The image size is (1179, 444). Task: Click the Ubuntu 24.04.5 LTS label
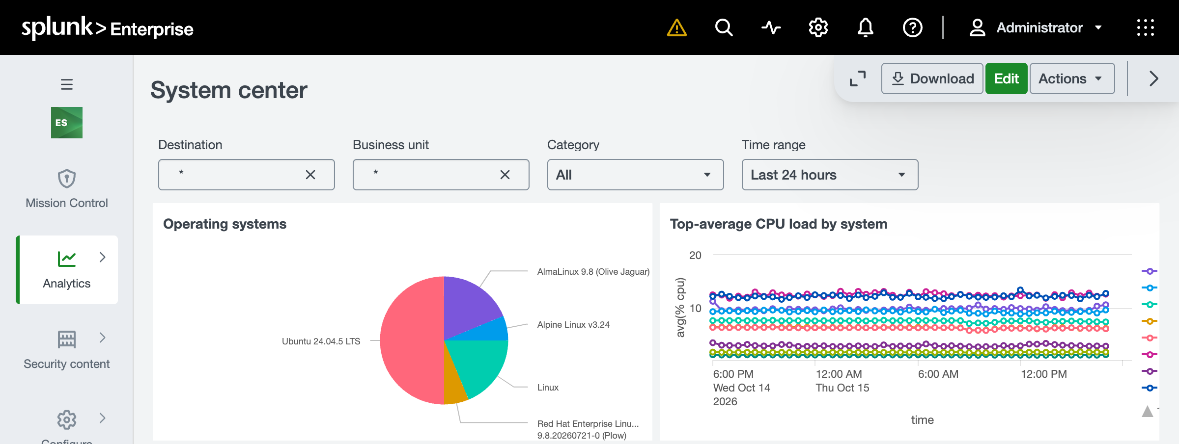coord(321,341)
